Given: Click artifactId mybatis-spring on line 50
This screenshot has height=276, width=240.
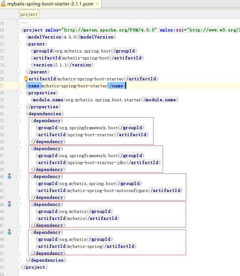Looking at the screenshot, I should (x=85, y=246).
